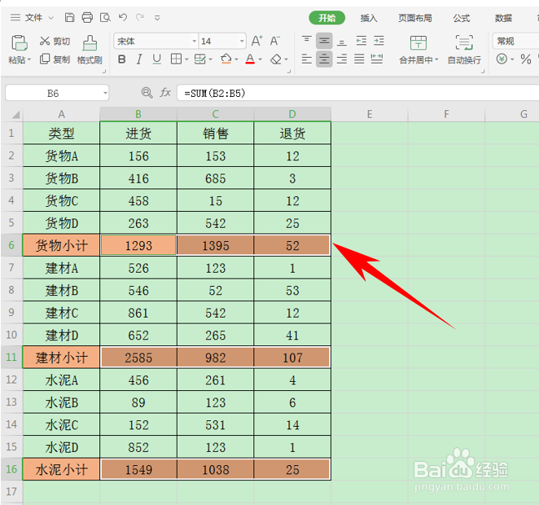Activate the Format Painter 格式刷
The width and height of the screenshot is (539, 505).
(x=90, y=50)
